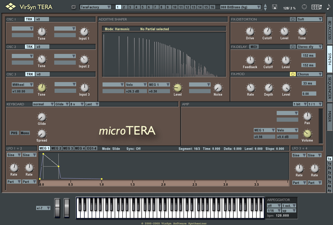Select the EG1-4 tab
This screenshot has width=333, height=225.
point(92,148)
